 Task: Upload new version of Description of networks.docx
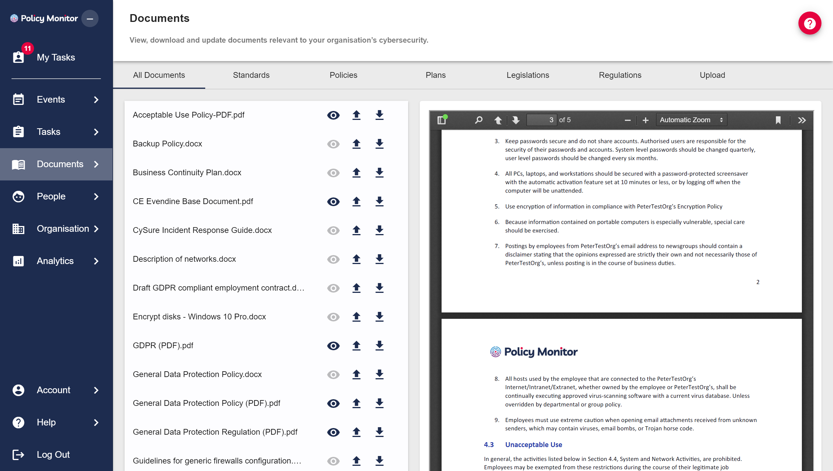click(x=356, y=259)
